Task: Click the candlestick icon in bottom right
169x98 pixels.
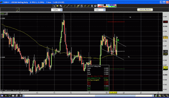Action: pyautogui.click(x=156, y=96)
